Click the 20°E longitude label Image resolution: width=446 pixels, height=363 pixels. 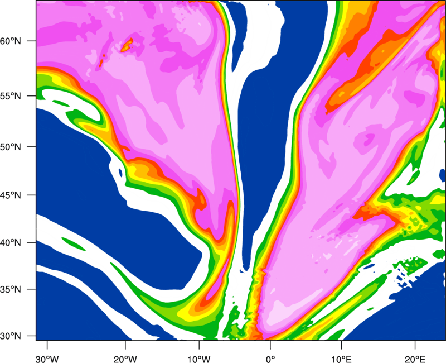[415, 359]
